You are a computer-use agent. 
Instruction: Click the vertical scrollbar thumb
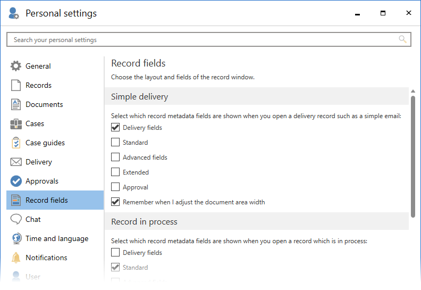pyautogui.click(x=413, y=156)
